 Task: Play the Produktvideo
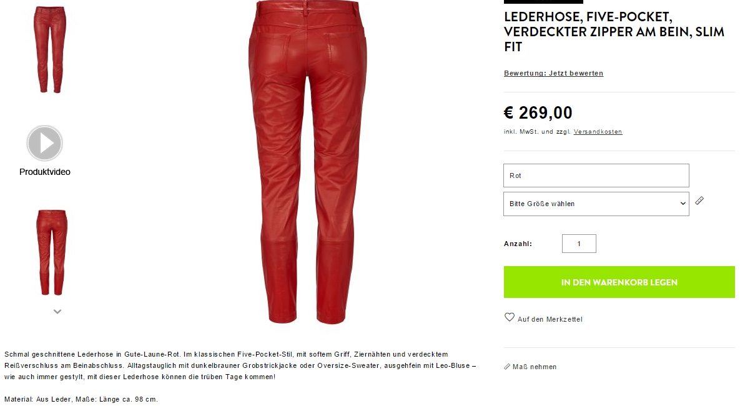pos(44,143)
